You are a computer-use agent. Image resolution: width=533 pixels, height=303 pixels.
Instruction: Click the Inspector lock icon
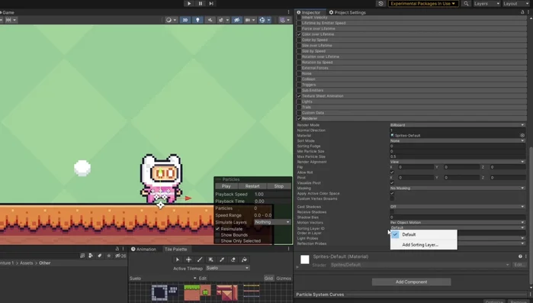pos(522,12)
